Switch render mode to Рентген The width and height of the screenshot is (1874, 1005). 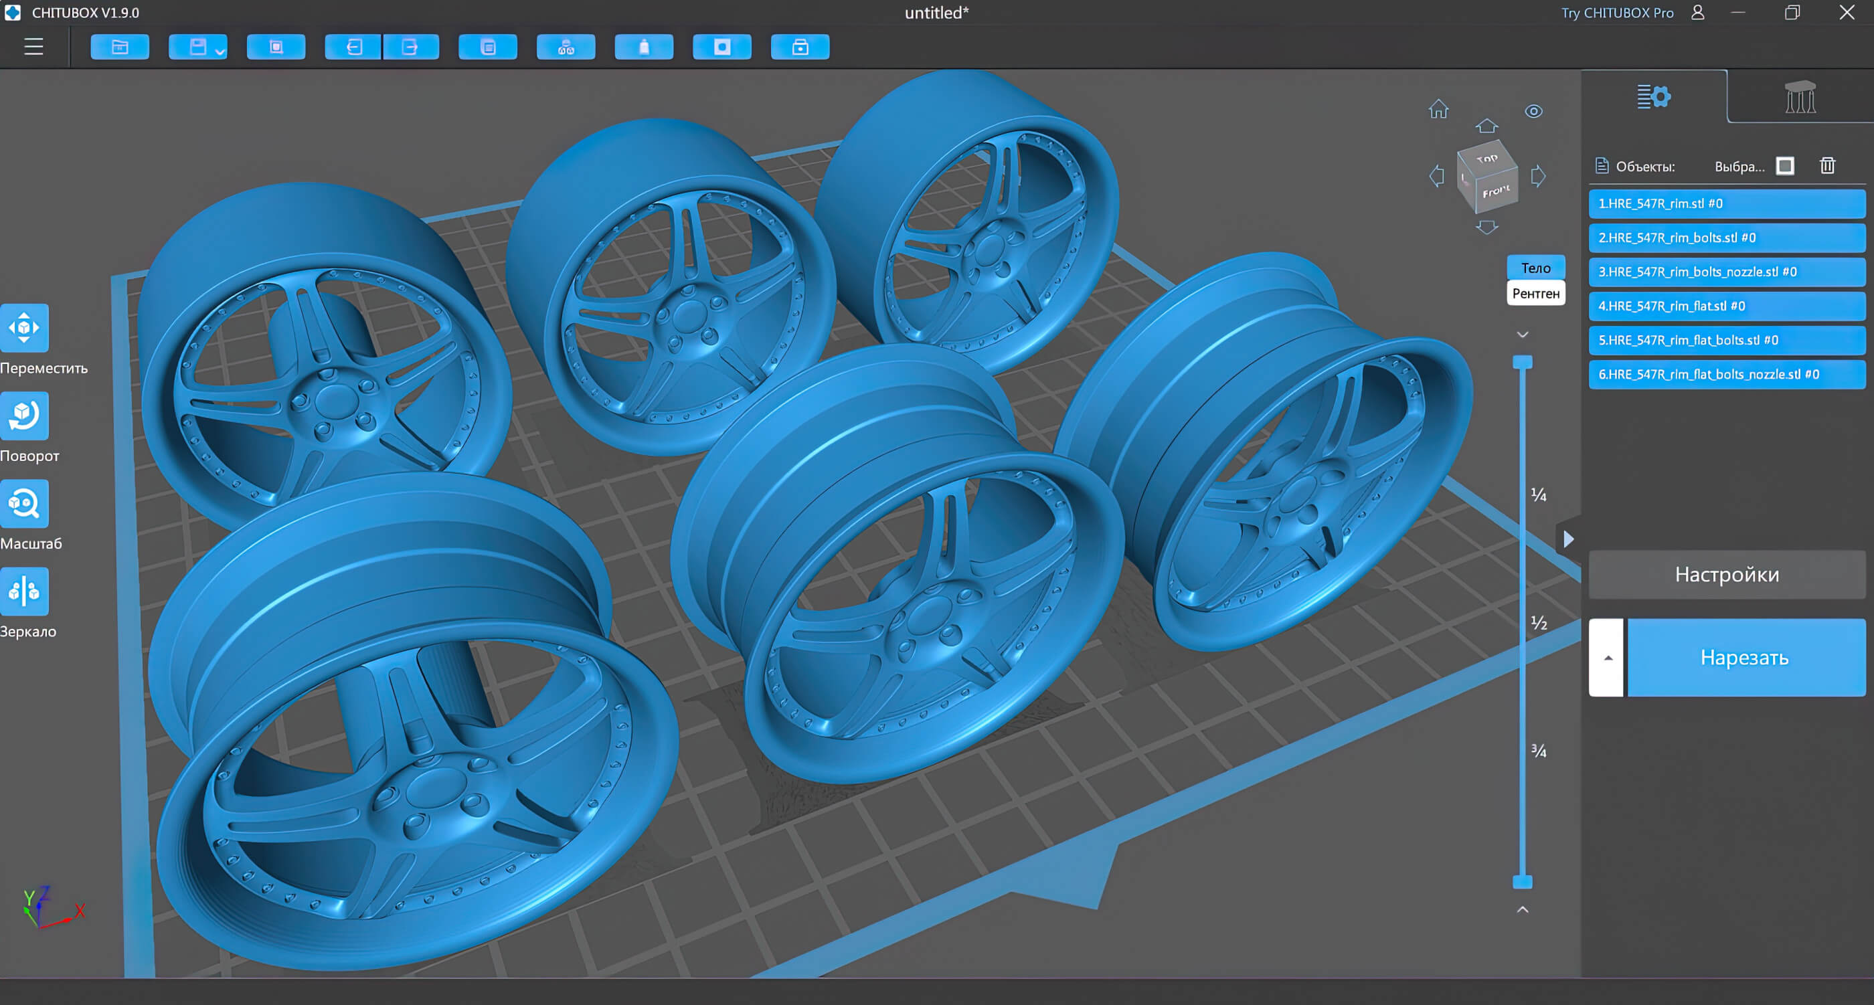pos(1536,293)
